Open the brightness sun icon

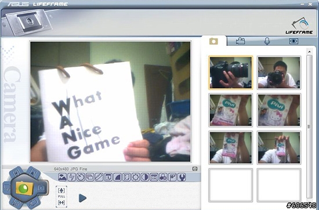pos(136,178)
